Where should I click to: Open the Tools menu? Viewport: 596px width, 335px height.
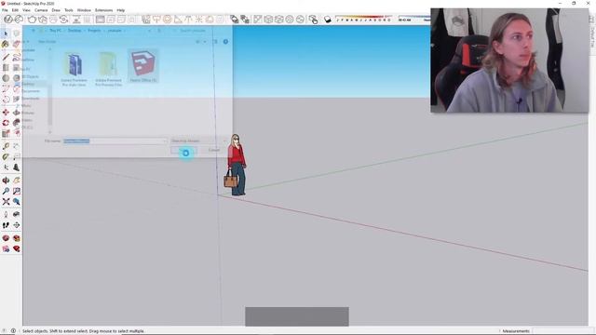(x=68, y=10)
